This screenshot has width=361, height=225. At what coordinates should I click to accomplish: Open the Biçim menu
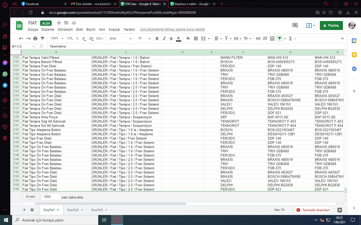click(x=91, y=29)
